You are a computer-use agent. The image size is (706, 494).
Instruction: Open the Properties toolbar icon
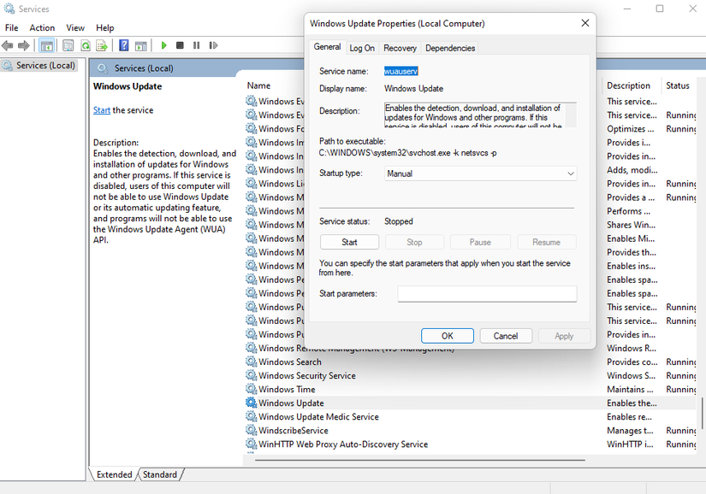68,45
